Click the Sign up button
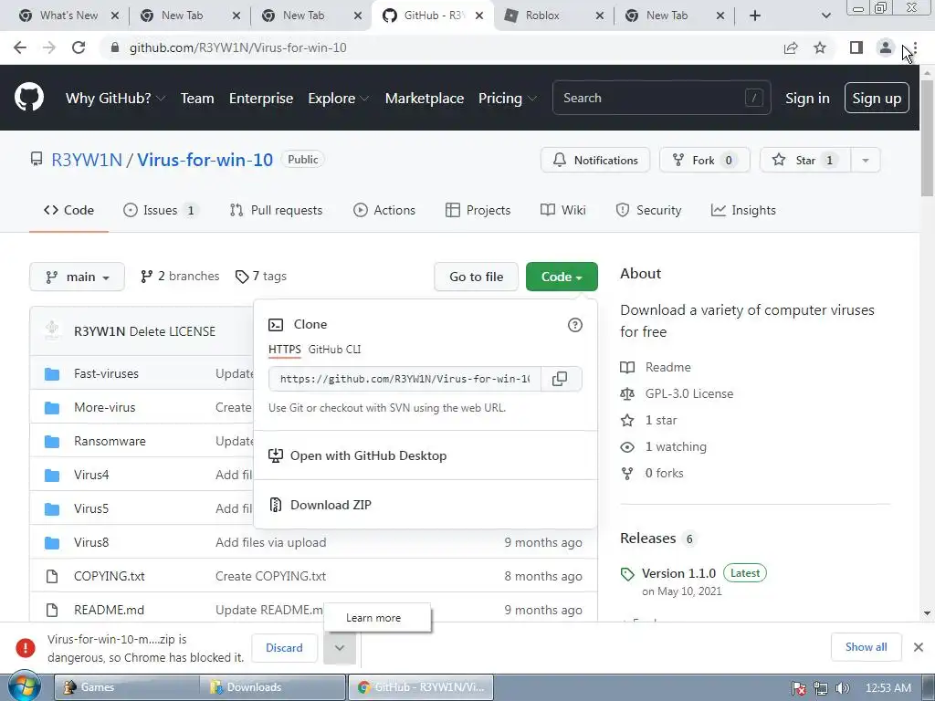This screenshot has width=935, height=701. [877, 98]
